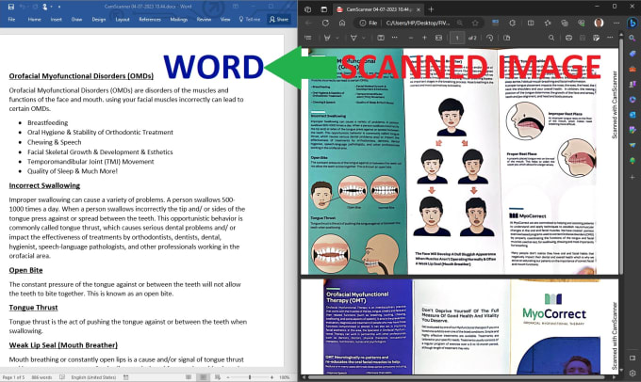Save the Word document with floppy icon
Viewport: 641px width, 382px height.
10,7
